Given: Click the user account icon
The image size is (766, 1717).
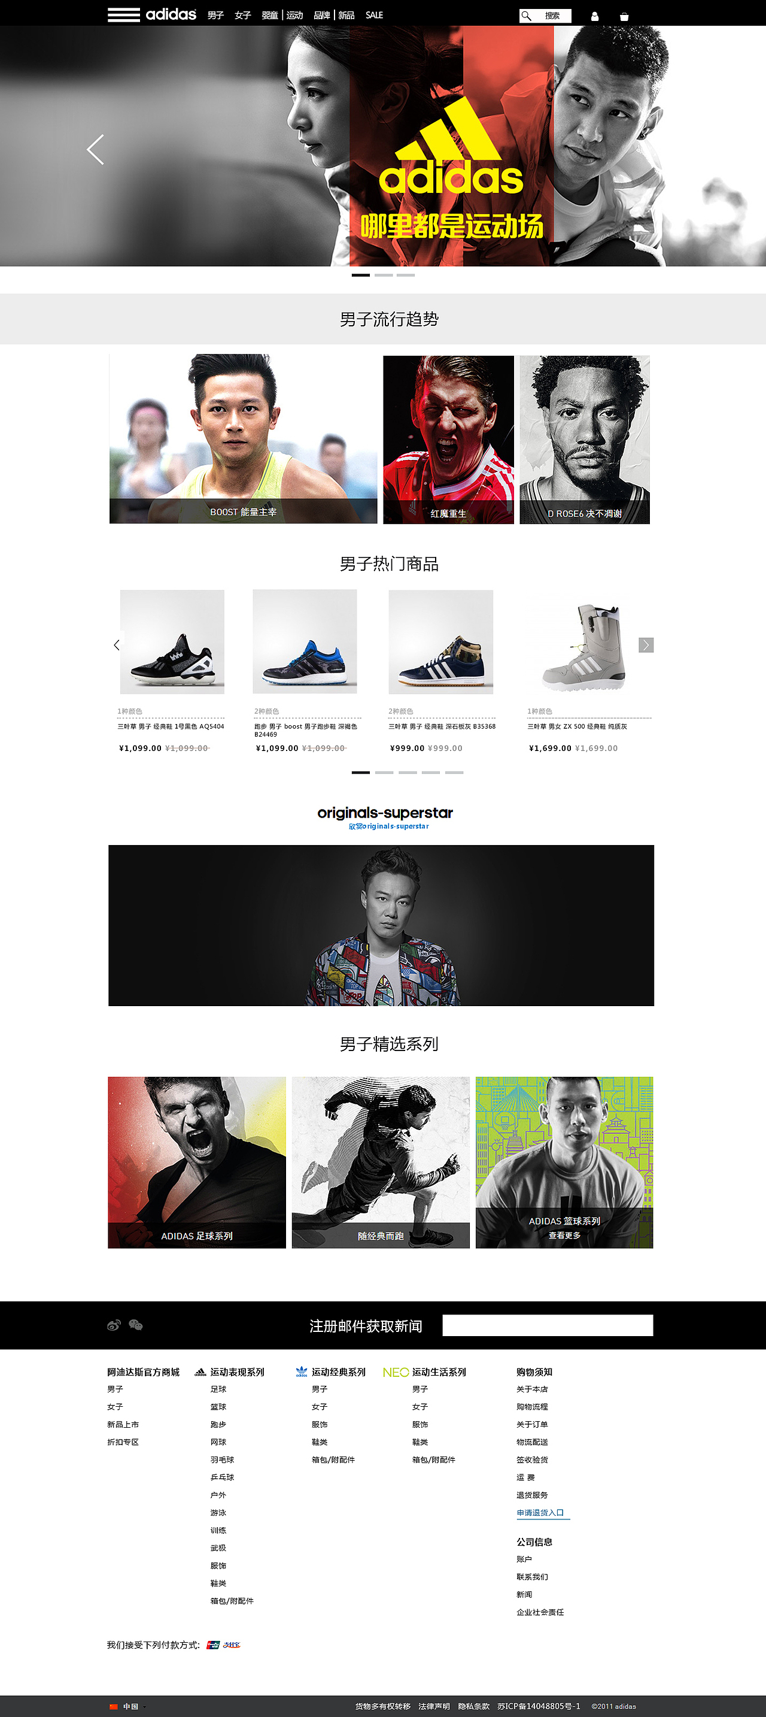Looking at the screenshot, I should [x=595, y=16].
